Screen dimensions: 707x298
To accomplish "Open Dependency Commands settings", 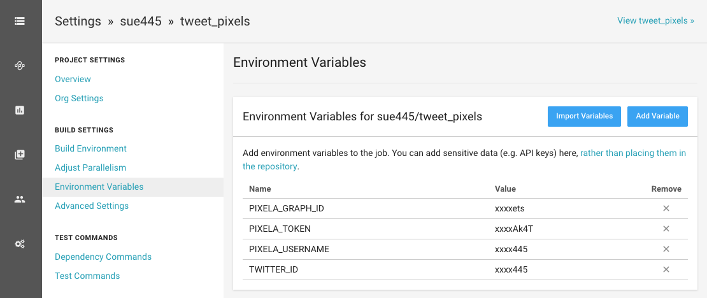I will pos(103,257).
